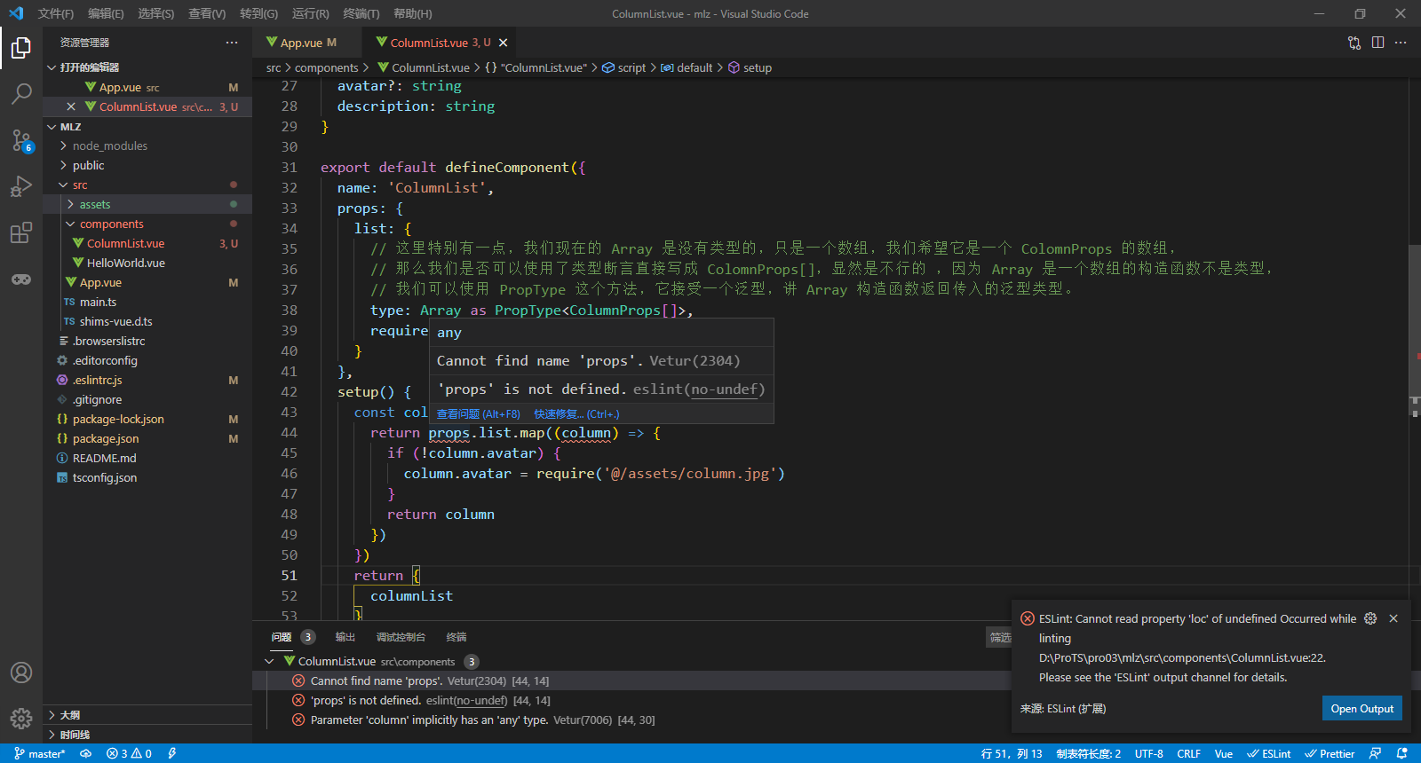Open the Extensions view
The width and height of the screenshot is (1421, 763).
click(21, 232)
